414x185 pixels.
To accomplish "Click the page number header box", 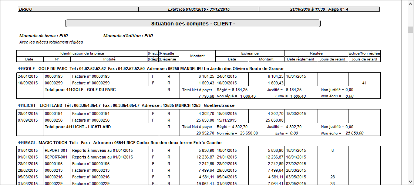I will click(x=320, y=9).
